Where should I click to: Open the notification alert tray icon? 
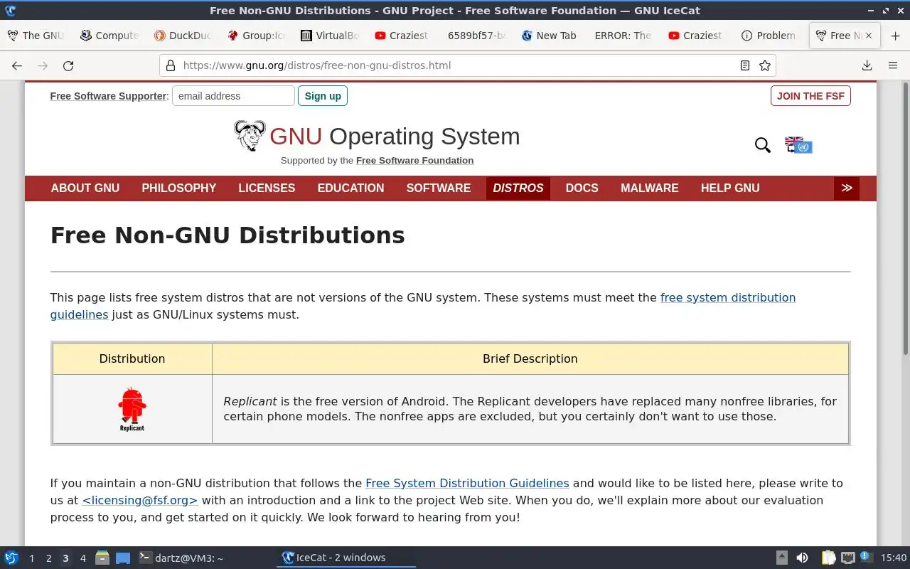pos(865,557)
